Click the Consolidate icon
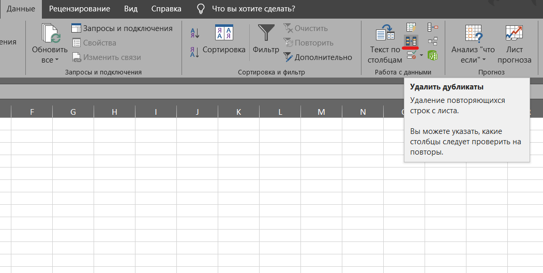The height and width of the screenshot is (273, 543). pyautogui.click(x=432, y=27)
